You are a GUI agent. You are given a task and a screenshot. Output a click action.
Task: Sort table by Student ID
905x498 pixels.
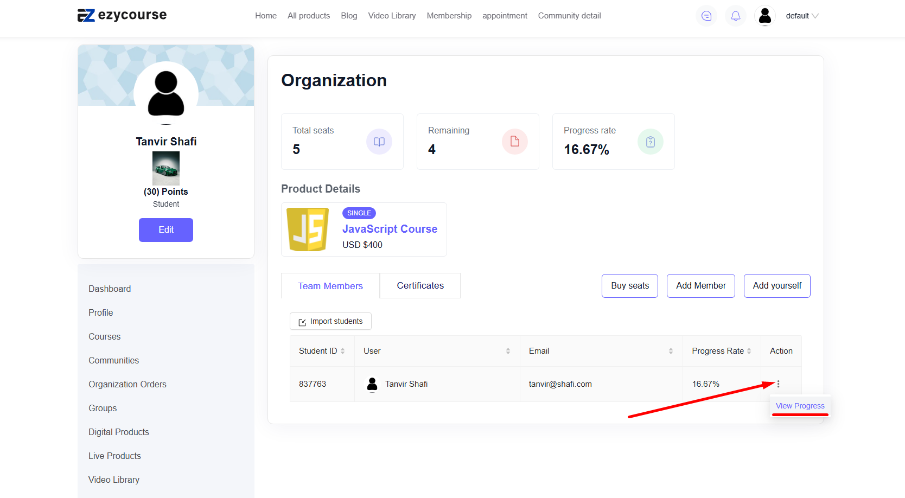(x=342, y=351)
